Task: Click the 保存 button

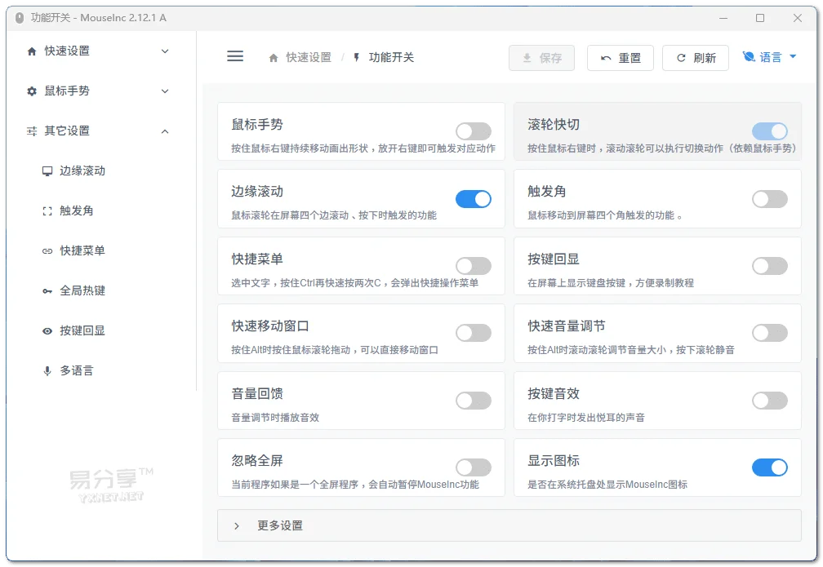Action: (541, 58)
